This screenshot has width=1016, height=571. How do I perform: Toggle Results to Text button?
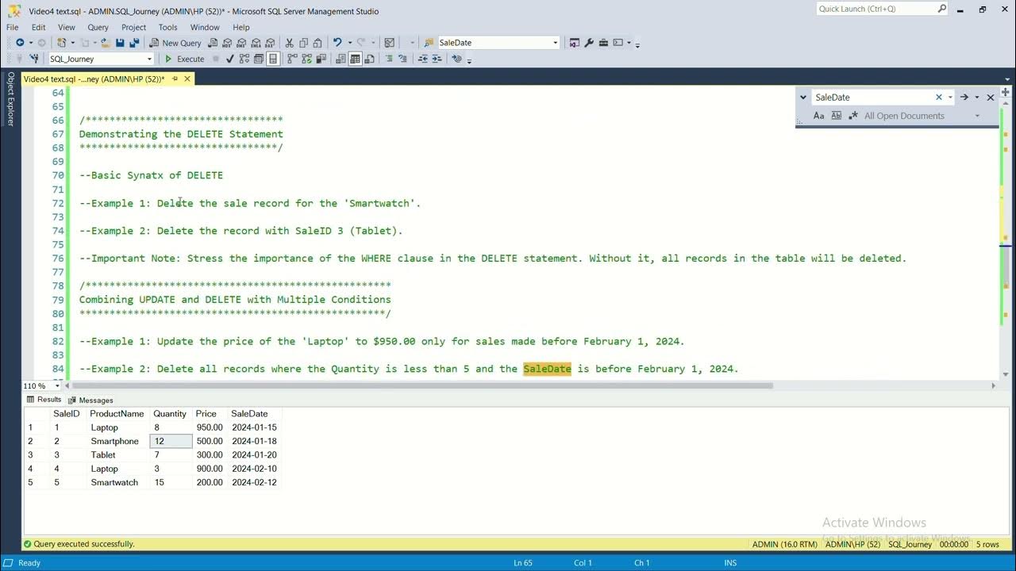pyautogui.click(x=341, y=59)
